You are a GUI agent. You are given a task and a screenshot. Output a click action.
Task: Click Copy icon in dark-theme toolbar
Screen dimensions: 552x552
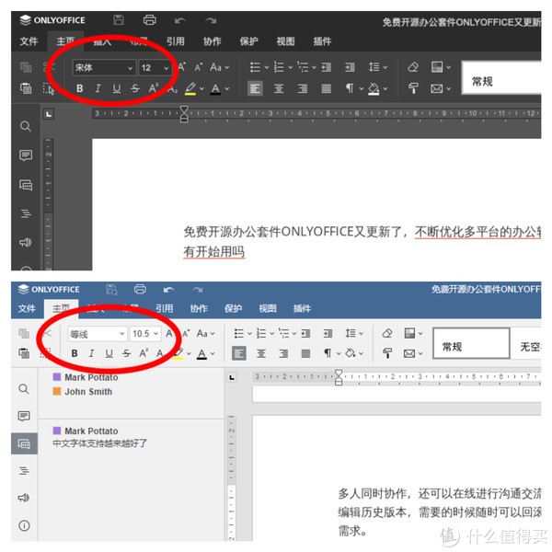click(26, 67)
